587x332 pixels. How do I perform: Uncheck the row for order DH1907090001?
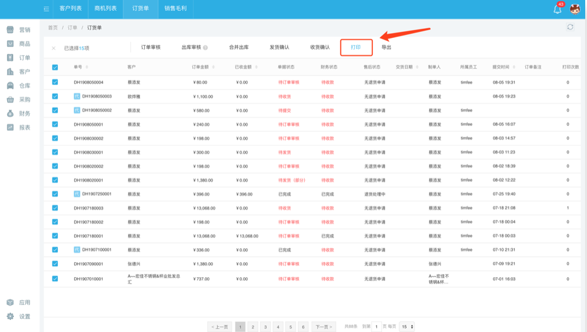pos(55,264)
